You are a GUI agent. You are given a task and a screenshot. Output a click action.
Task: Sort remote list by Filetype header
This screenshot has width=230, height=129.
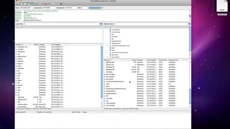142,60
